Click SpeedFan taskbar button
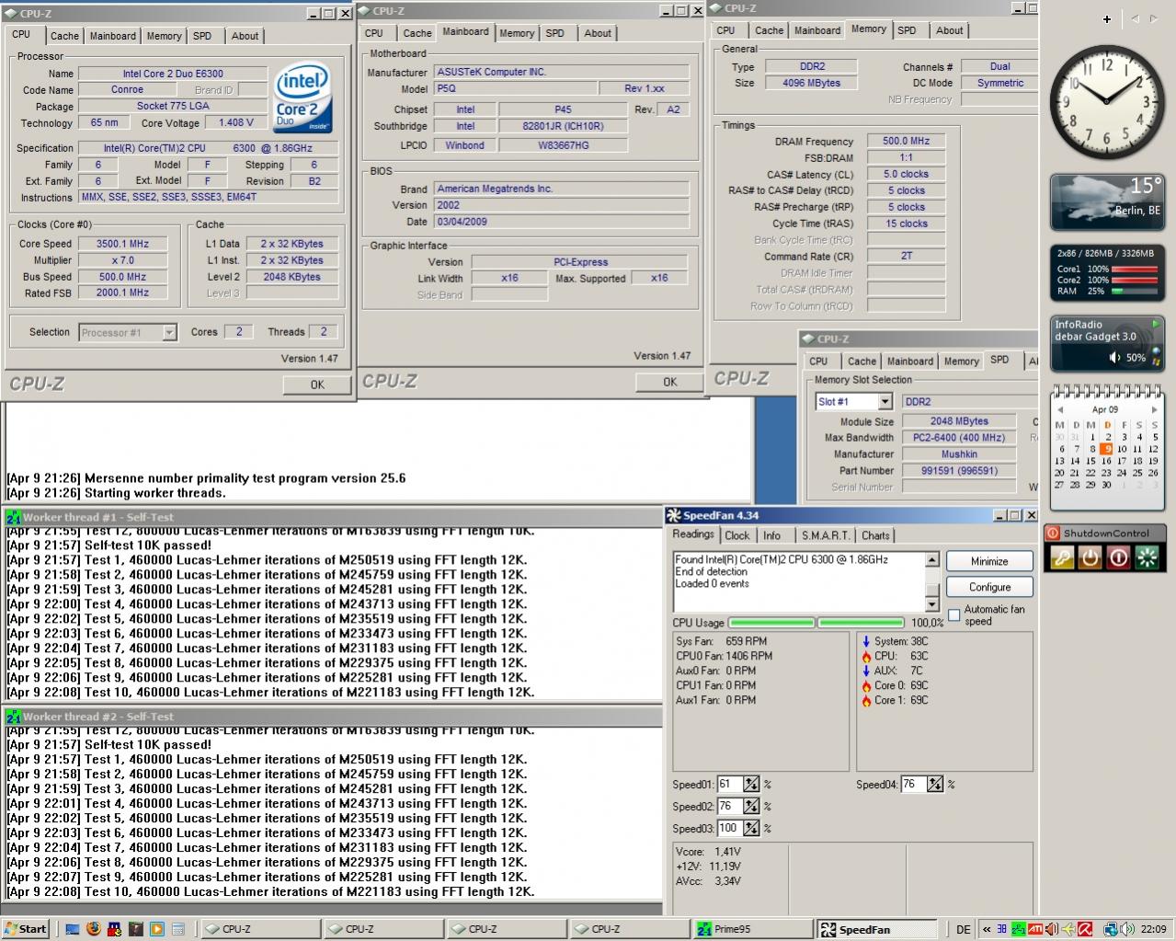Screen dimensions: 1176x941 pyautogui.click(x=875, y=929)
